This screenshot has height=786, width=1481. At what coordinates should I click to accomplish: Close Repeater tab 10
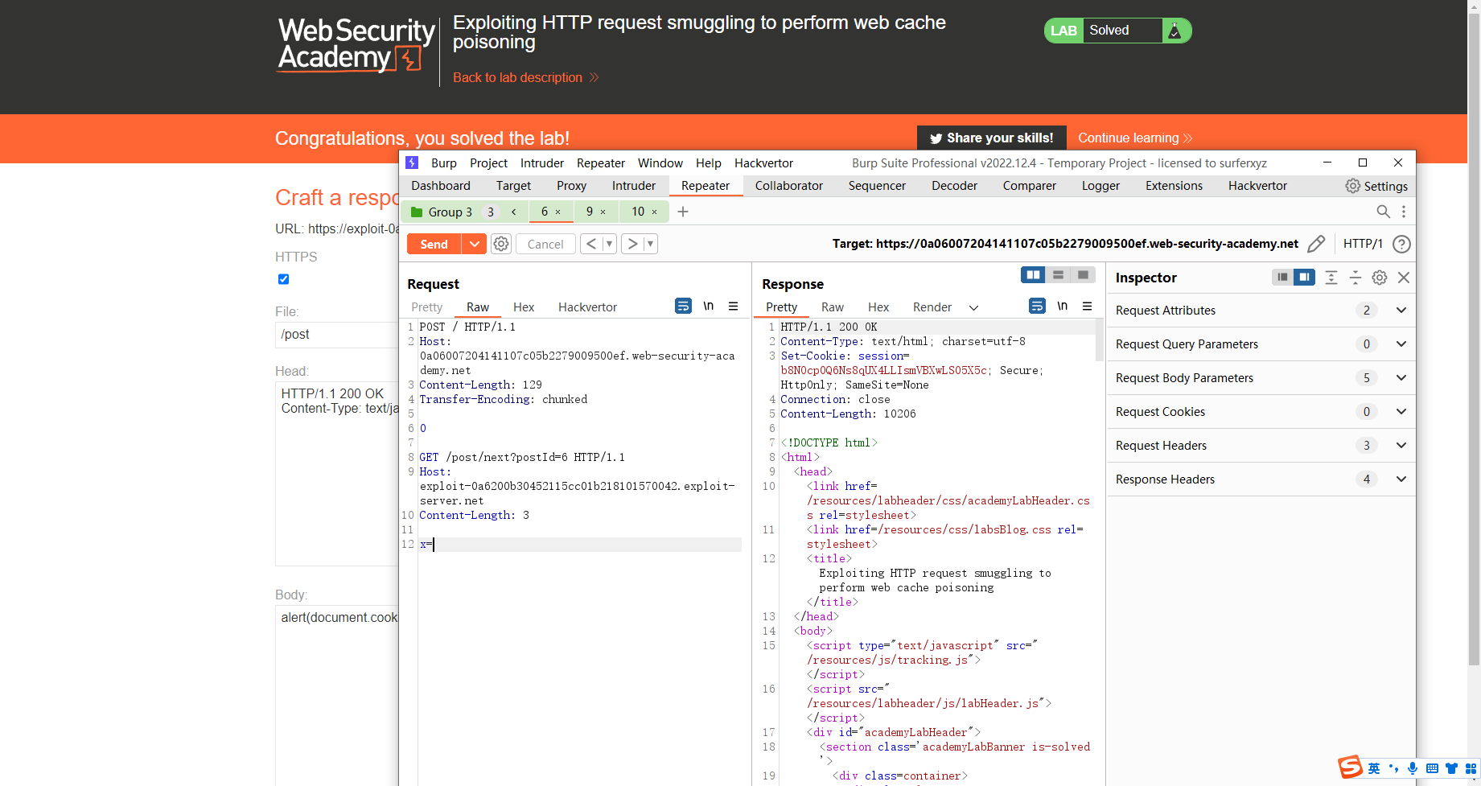[654, 212]
